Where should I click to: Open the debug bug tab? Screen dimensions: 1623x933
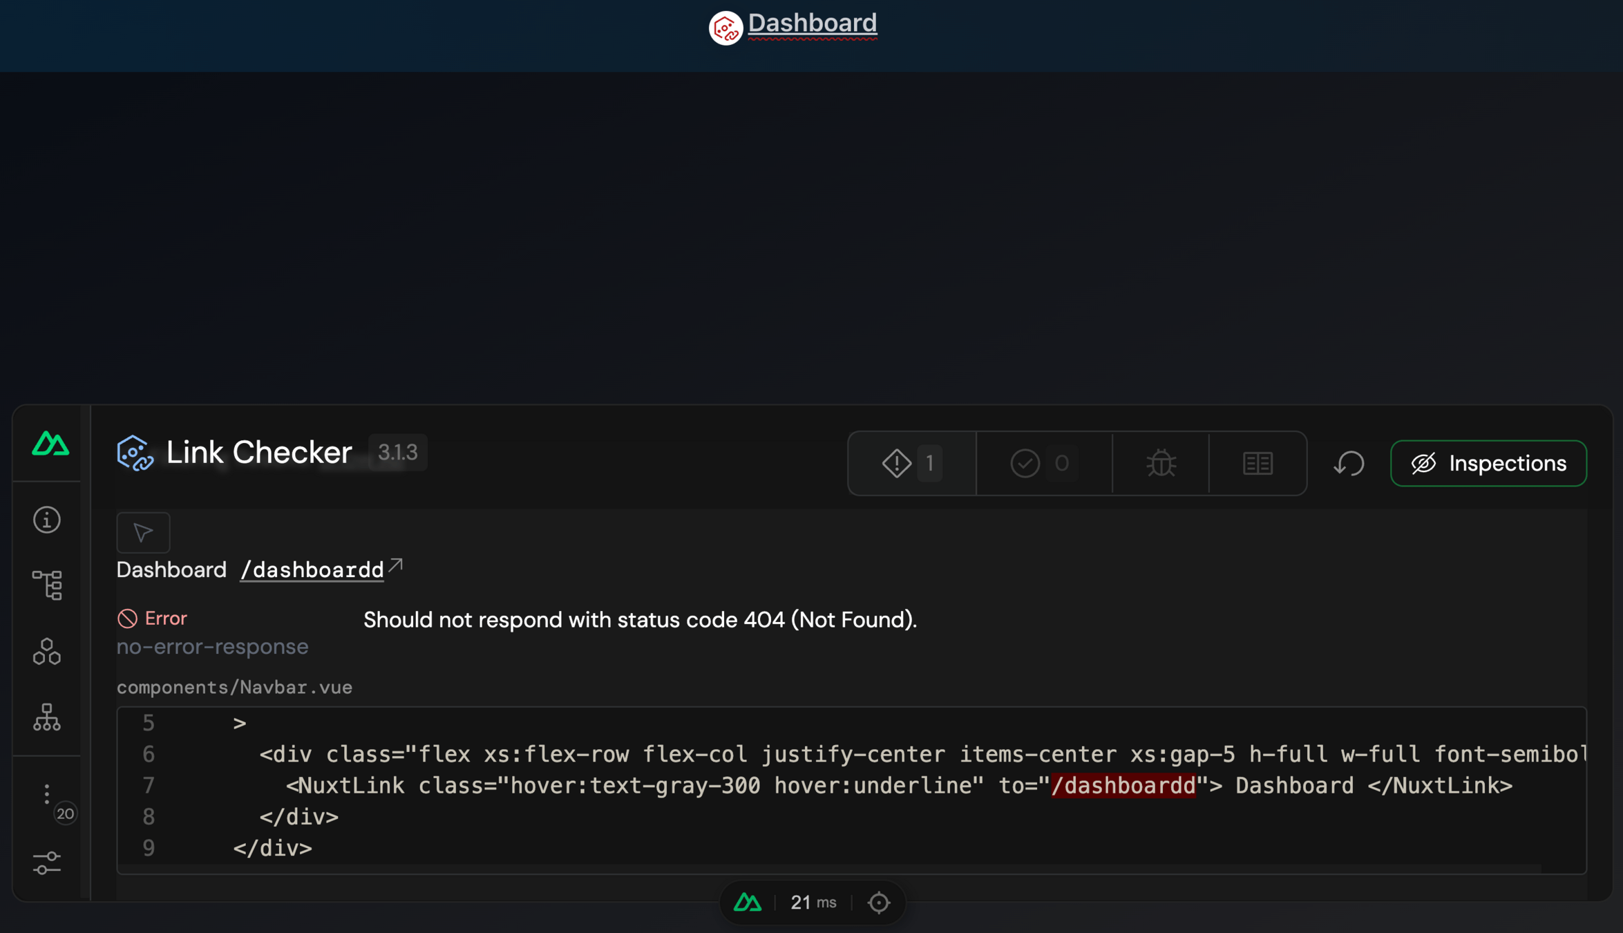click(x=1161, y=463)
